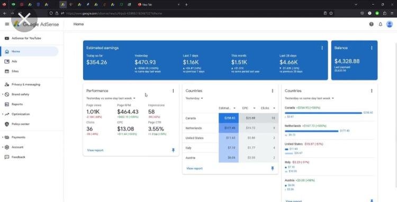The image size is (397, 202).
Task: Click the Canada bar in the chart
Action: tap(323, 113)
